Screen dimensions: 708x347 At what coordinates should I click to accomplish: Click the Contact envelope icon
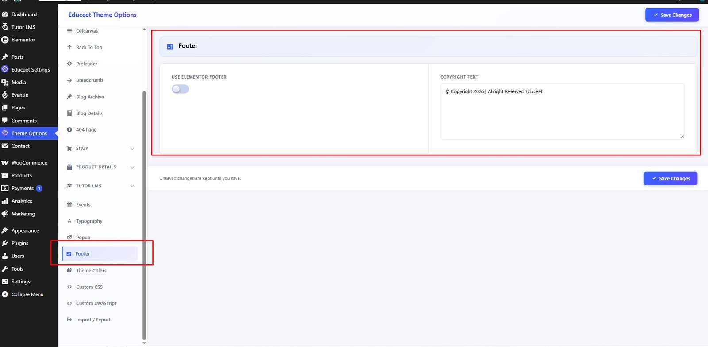coord(5,146)
